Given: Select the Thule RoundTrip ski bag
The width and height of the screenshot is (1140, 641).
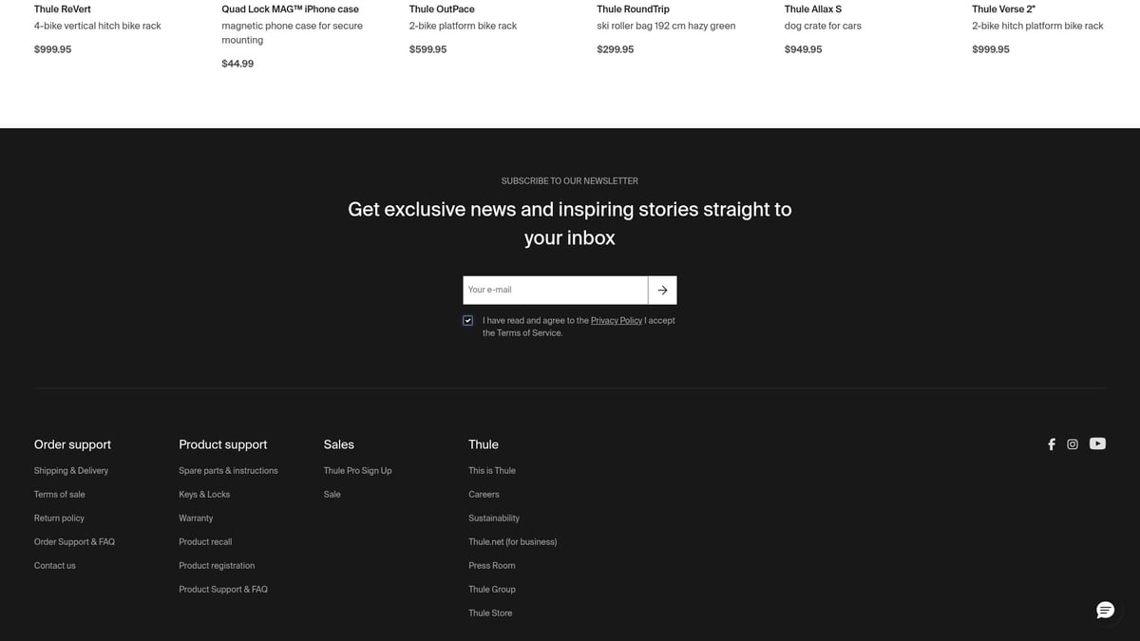Looking at the screenshot, I should (x=633, y=9).
